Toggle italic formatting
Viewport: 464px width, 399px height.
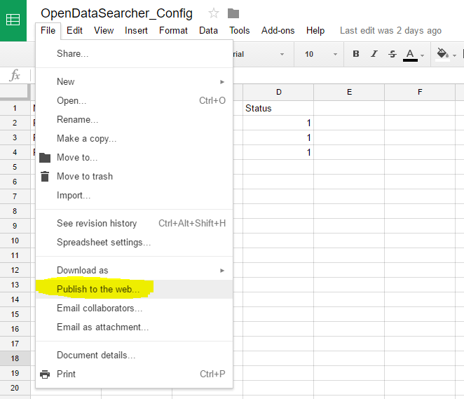tap(374, 54)
